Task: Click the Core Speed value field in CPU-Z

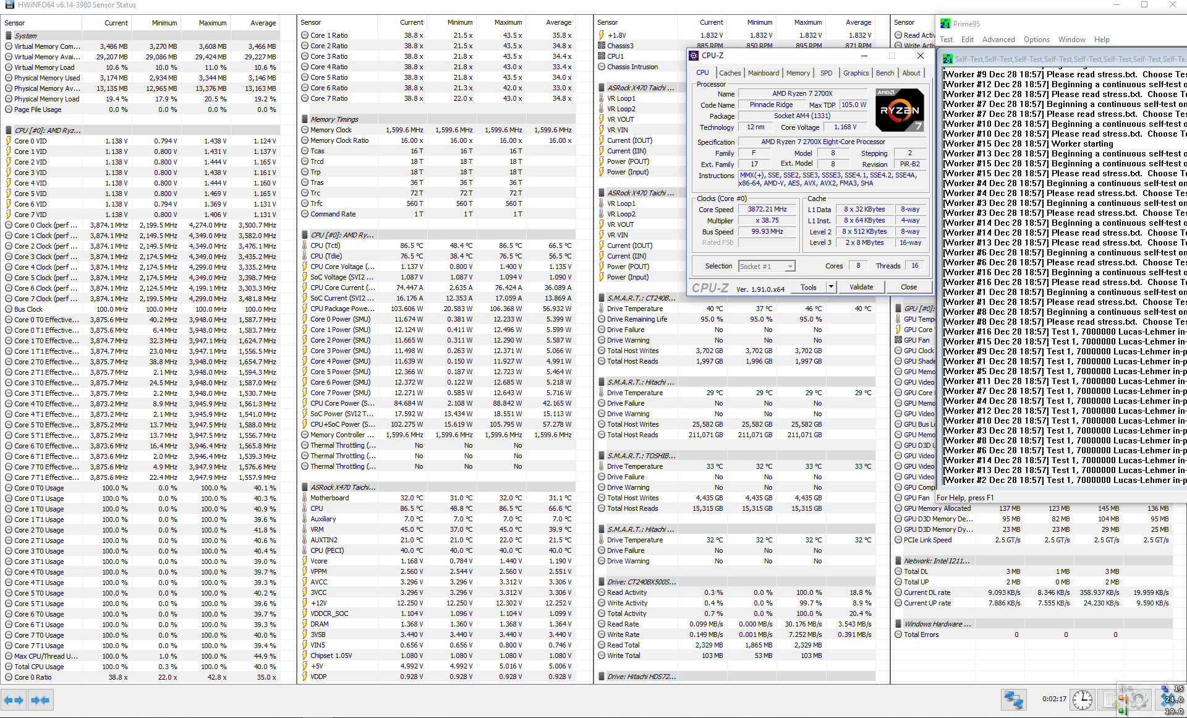Action: tap(767, 210)
